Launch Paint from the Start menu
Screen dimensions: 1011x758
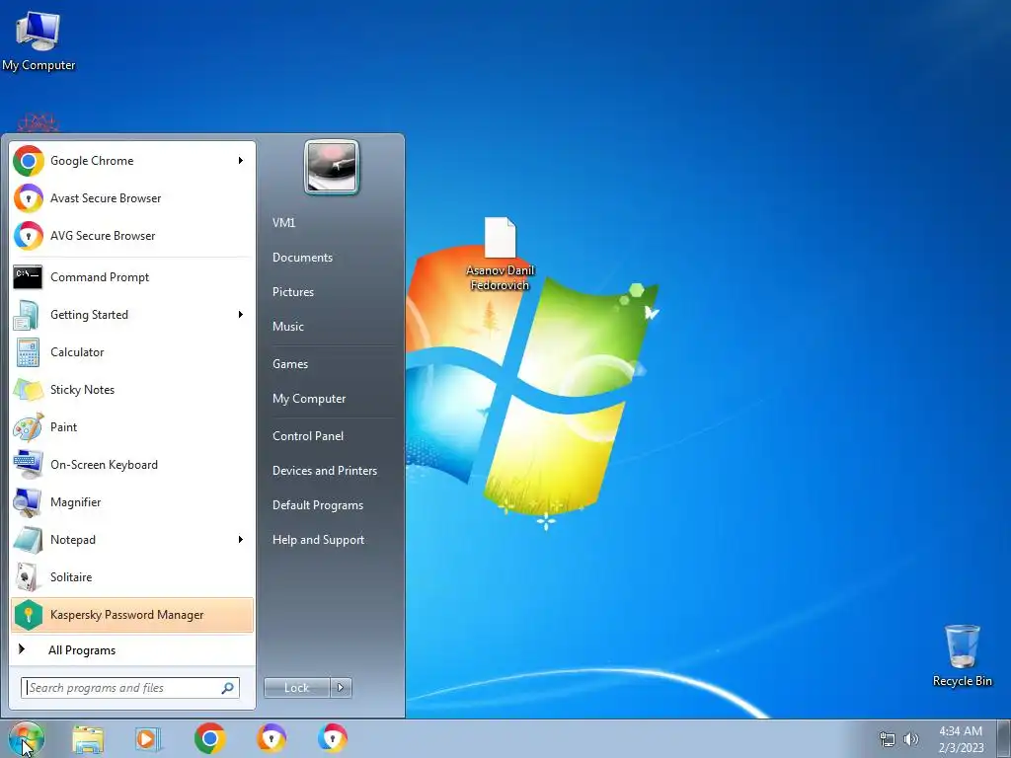pos(131,426)
